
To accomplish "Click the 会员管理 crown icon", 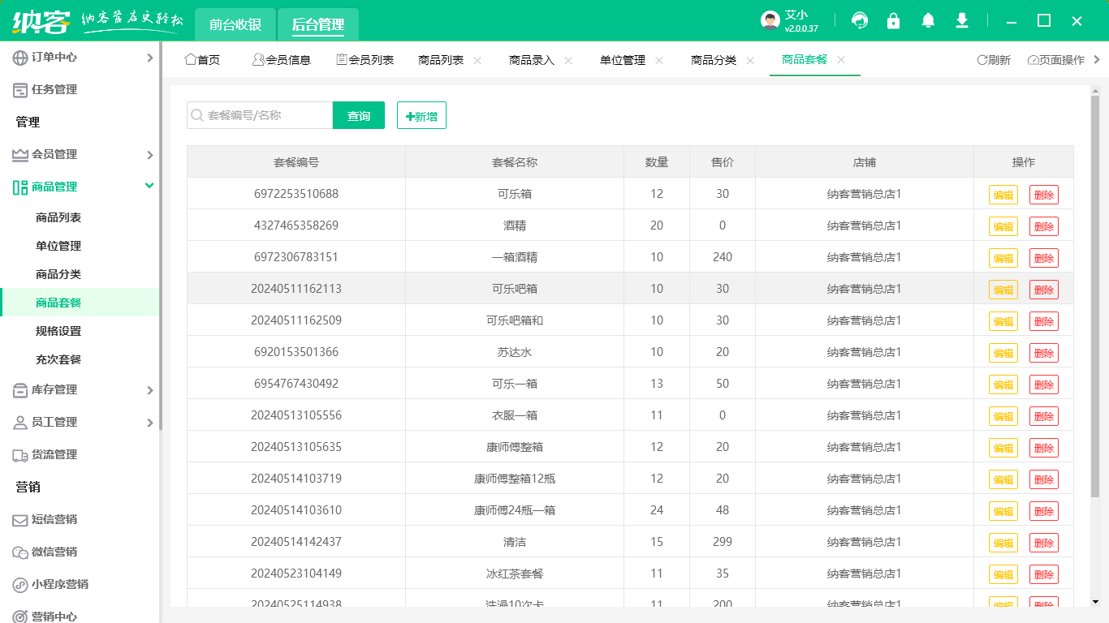I will click(20, 155).
